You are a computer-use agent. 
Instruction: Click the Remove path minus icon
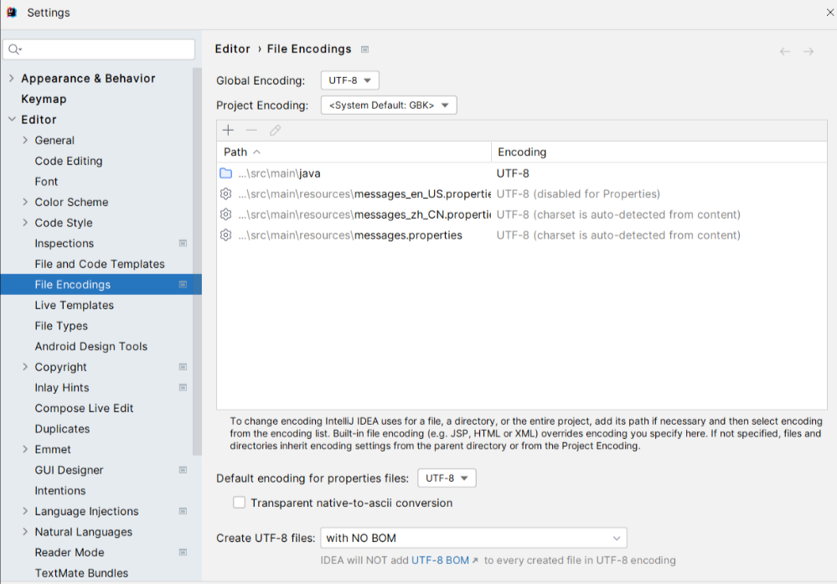coord(251,130)
